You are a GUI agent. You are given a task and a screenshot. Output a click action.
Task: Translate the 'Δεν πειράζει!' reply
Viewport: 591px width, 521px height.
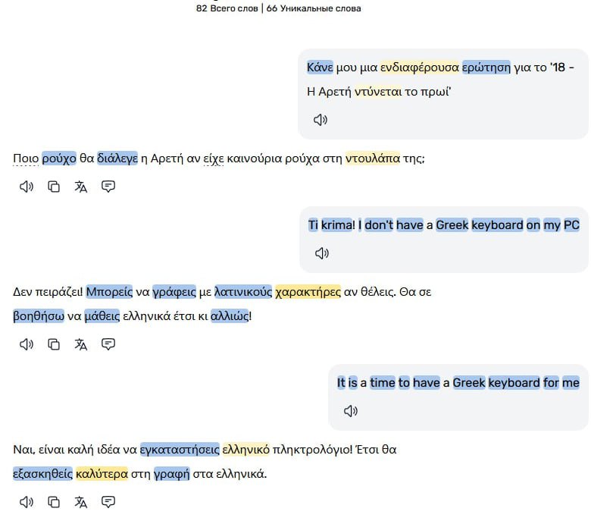(x=80, y=344)
